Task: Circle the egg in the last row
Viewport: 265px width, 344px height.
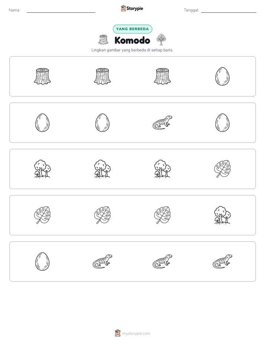Action: click(x=42, y=261)
